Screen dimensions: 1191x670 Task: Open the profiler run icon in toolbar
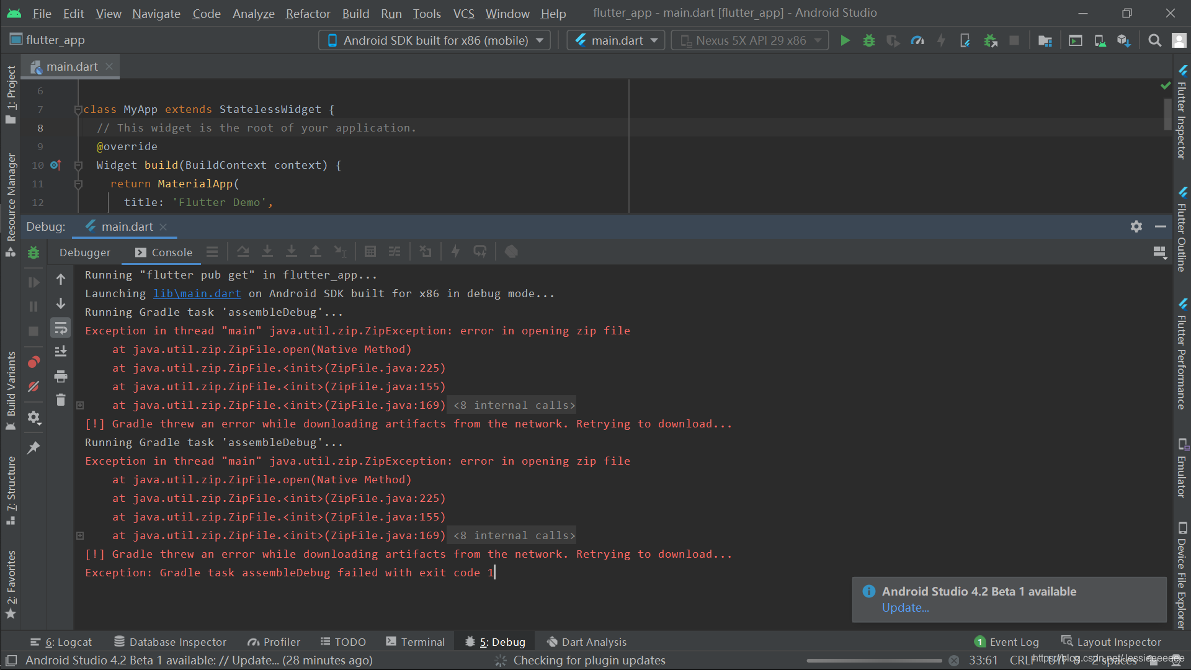click(917, 41)
